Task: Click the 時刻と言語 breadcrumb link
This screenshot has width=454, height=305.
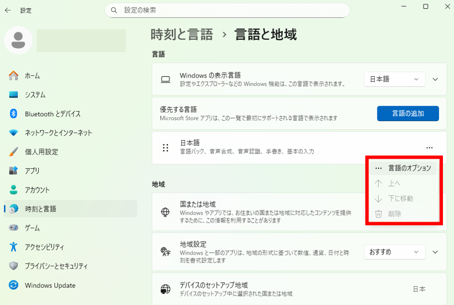Action: 182,34
